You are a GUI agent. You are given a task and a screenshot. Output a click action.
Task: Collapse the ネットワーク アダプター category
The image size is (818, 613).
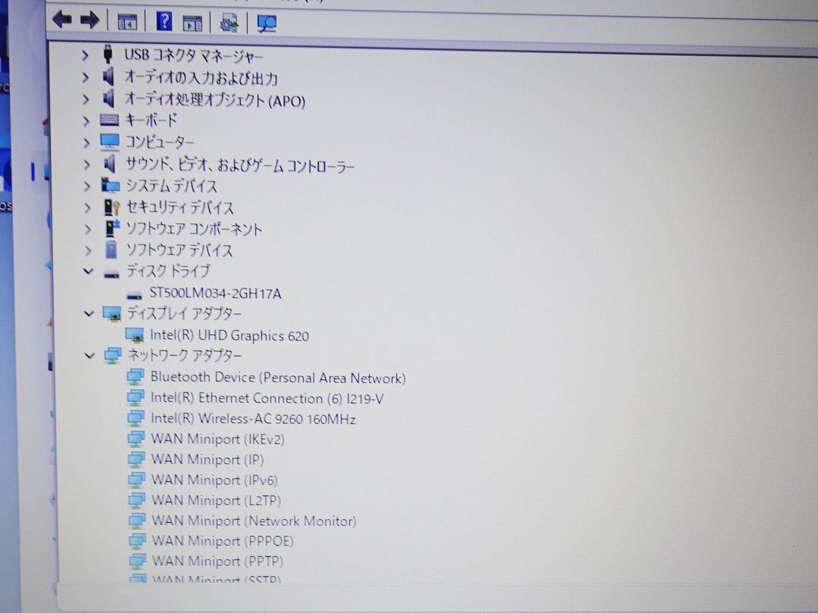pos(89,356)
